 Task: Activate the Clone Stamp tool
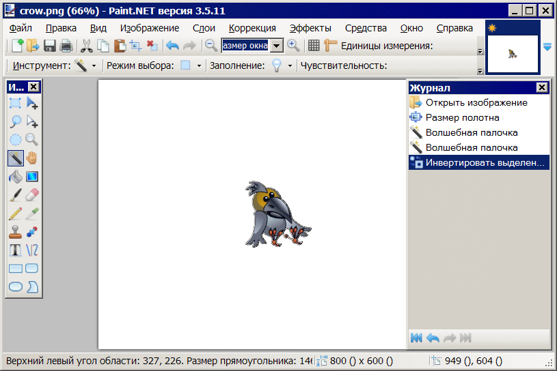16,232
